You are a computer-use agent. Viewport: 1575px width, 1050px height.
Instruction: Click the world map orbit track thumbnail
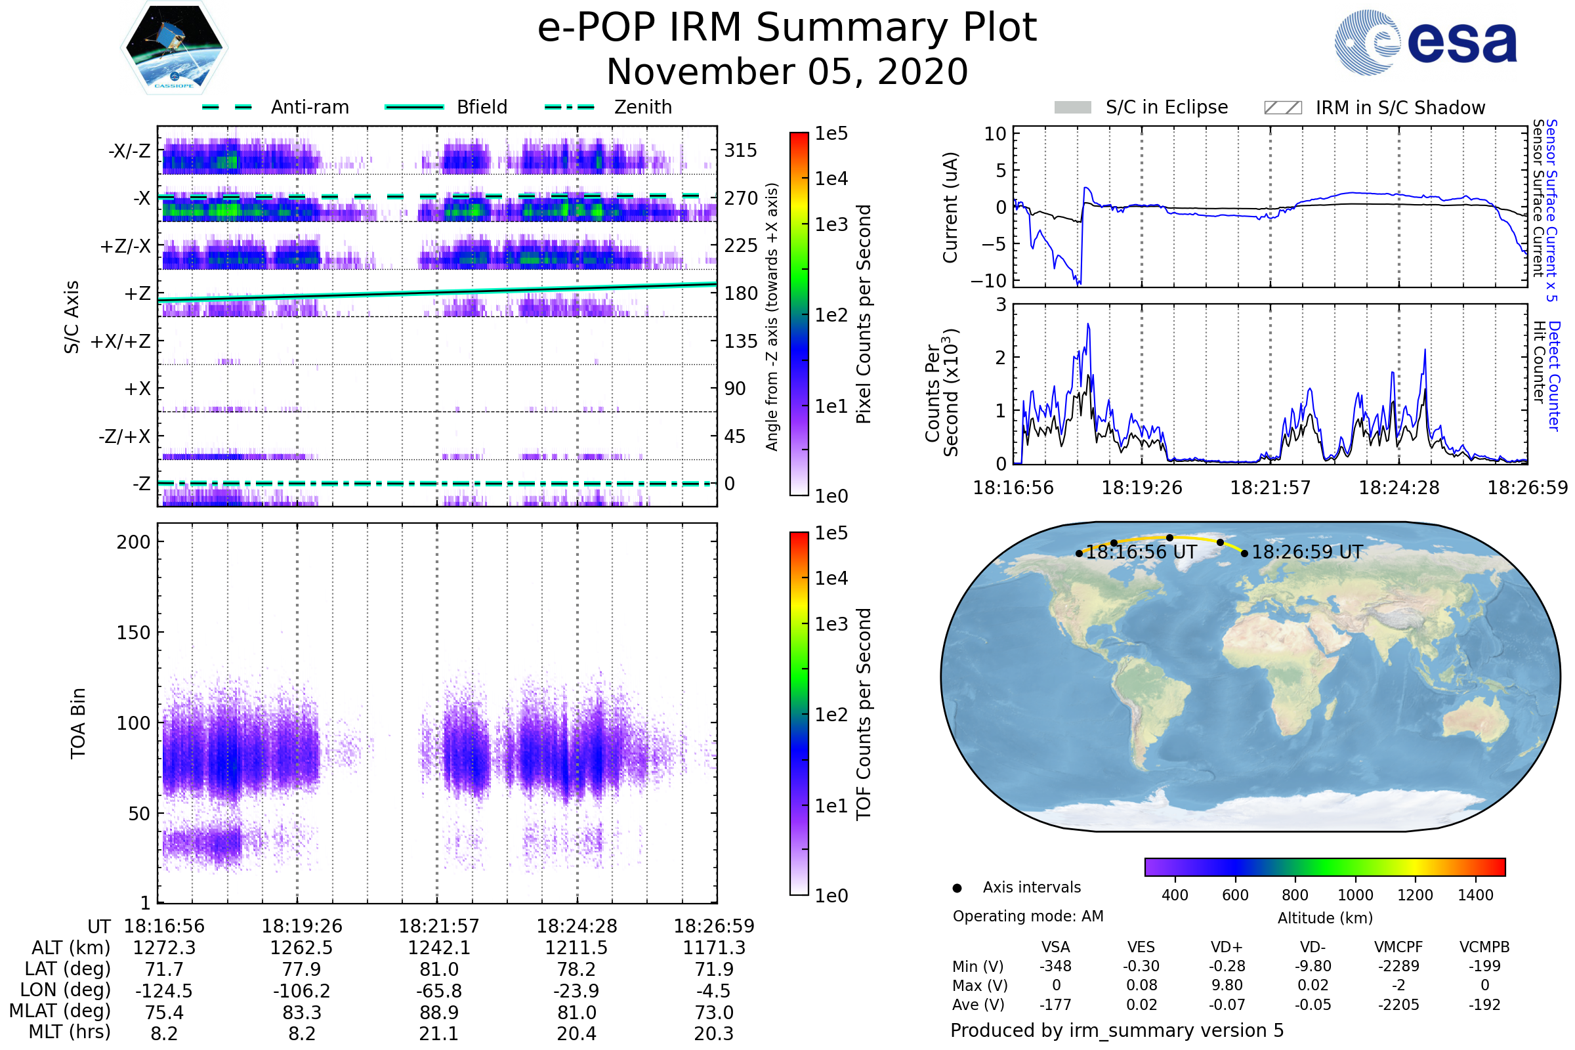point(1249,677)
